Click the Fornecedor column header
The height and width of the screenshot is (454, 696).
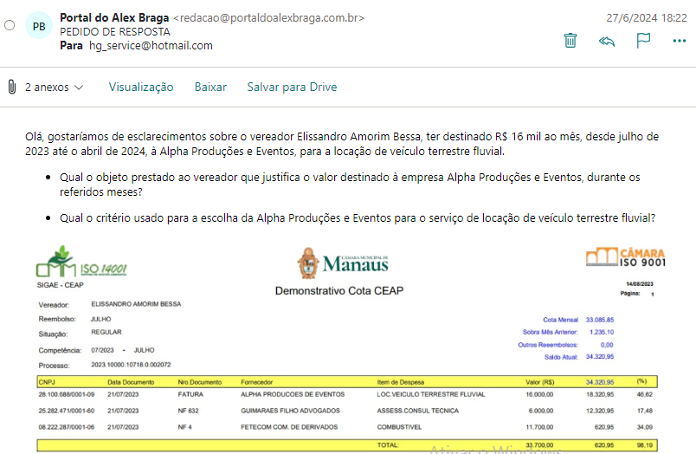[x=256, y=382]
